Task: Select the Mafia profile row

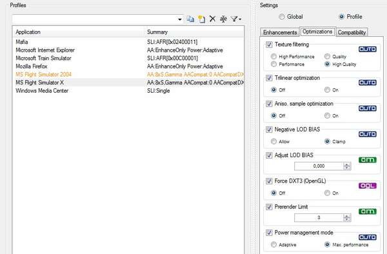Action: pos(128,42)
